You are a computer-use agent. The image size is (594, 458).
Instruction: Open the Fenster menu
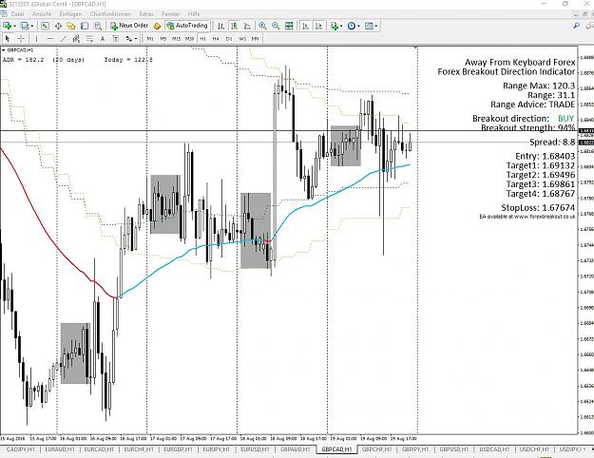pos(171,14)
